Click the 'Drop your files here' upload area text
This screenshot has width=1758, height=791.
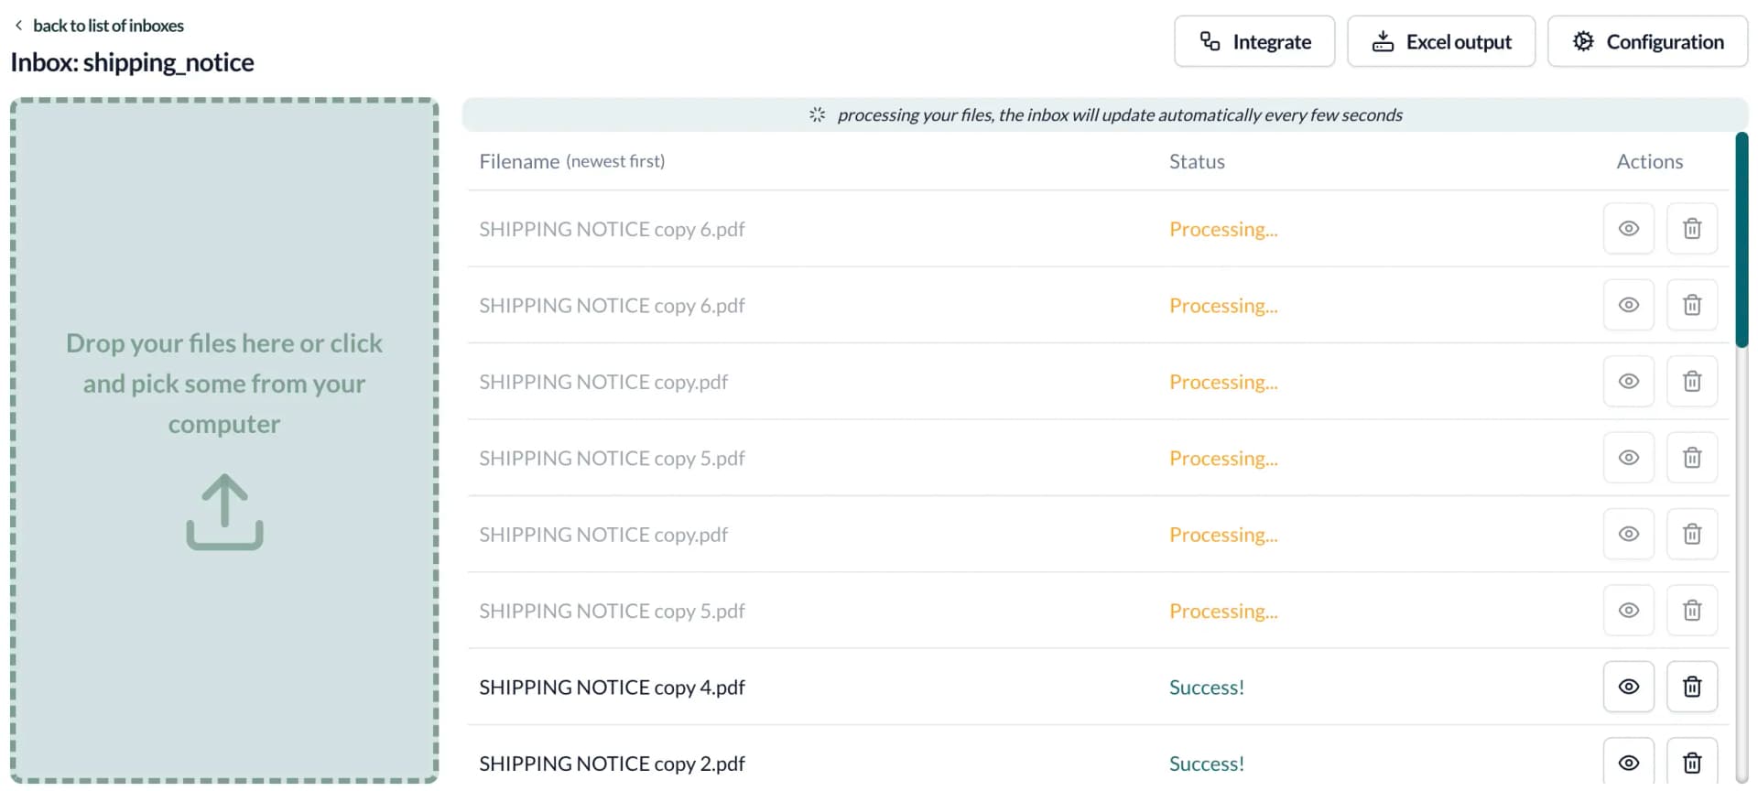224,383
